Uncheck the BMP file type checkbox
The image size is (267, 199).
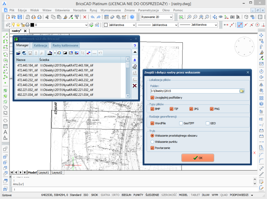[152, 109]
